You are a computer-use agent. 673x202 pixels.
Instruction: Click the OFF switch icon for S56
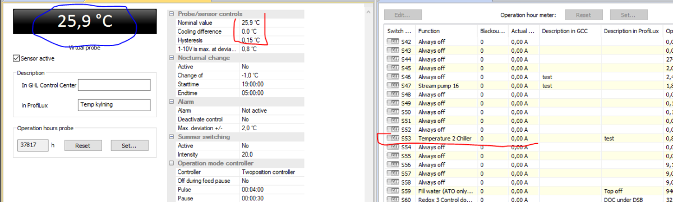(393, 164)
